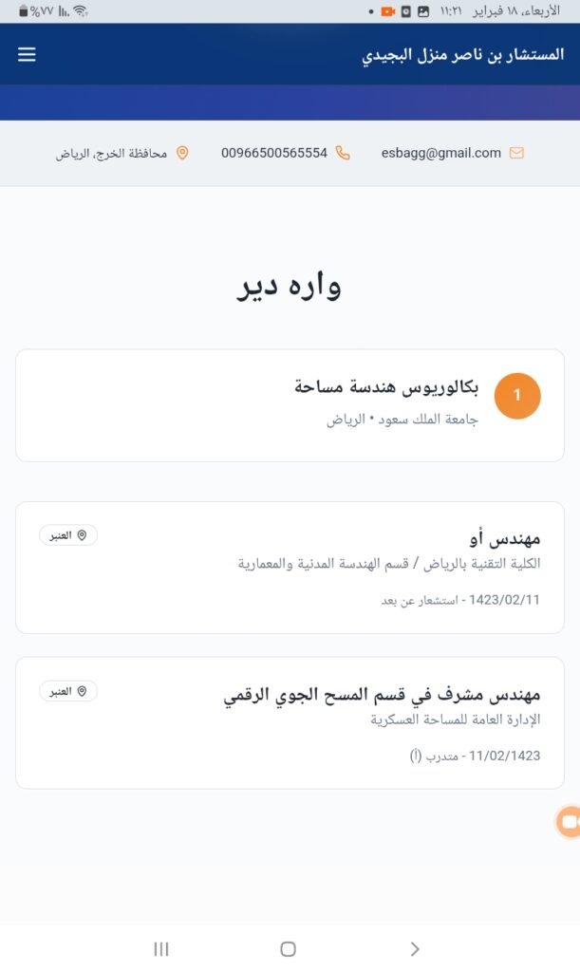Call the number 00966500565554
This screenshot has height=972, width=580.
coord(274,153)
